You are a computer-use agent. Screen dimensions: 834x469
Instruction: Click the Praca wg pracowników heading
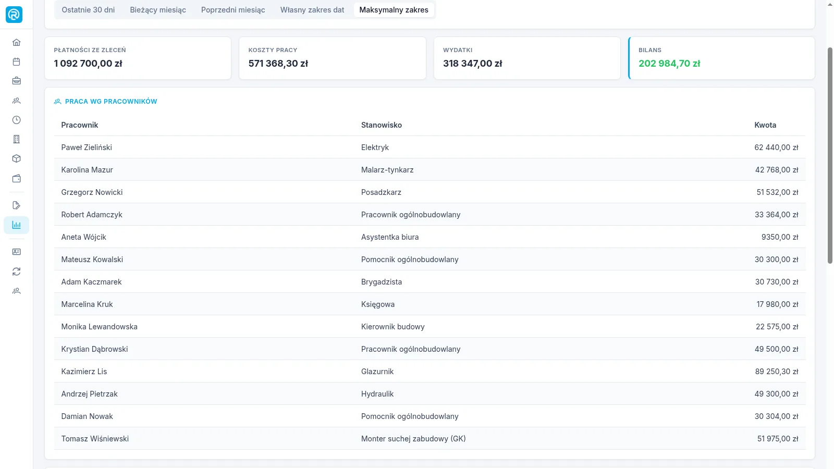[111, 102]
